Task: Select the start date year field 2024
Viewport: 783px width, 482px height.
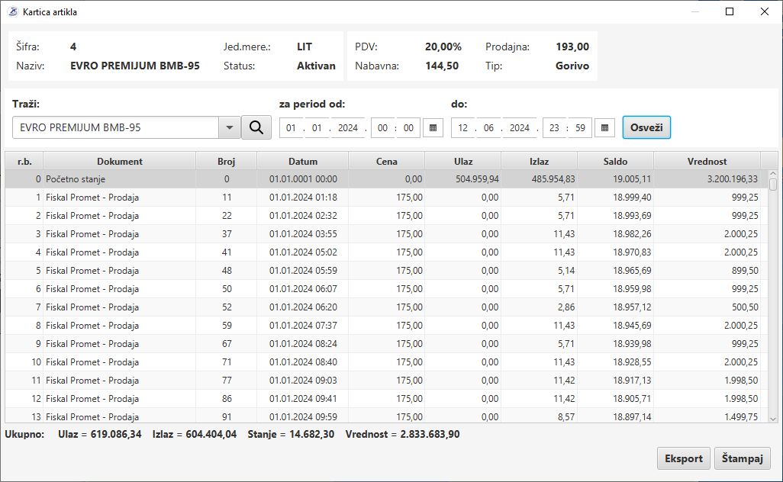Action: coord(348,128)
